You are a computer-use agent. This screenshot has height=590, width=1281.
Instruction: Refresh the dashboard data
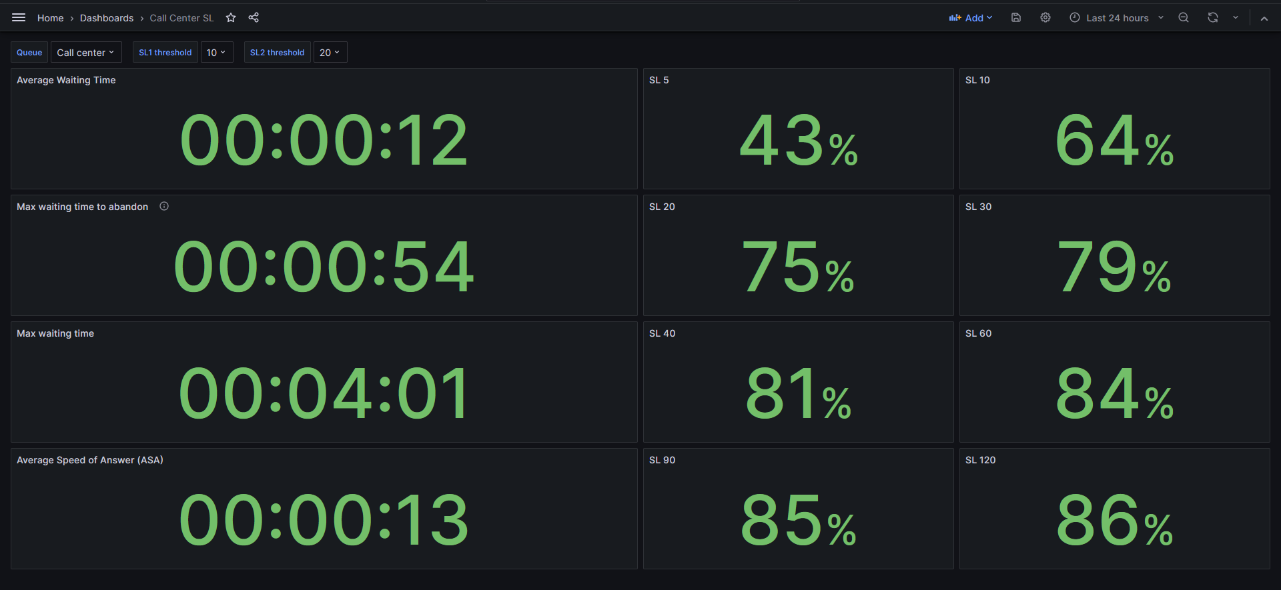(1212, 17)
